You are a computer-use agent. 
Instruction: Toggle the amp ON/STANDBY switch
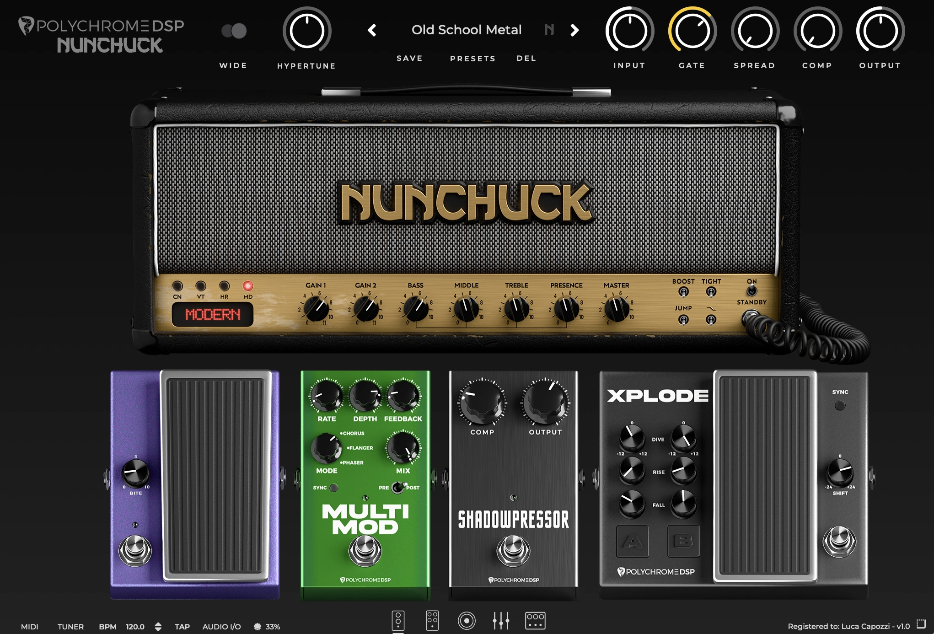(751, 290)
